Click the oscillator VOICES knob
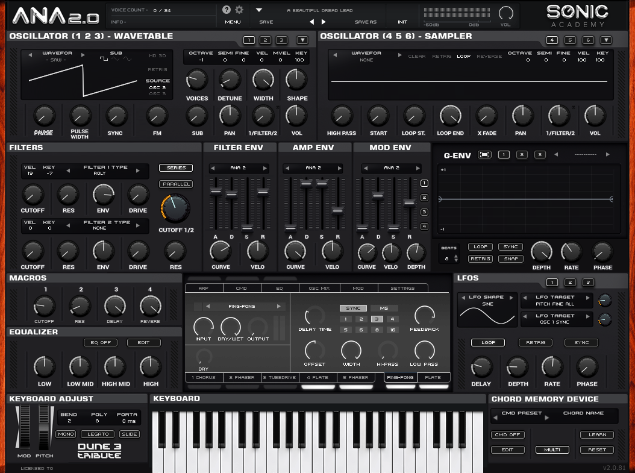 (197, 80)
